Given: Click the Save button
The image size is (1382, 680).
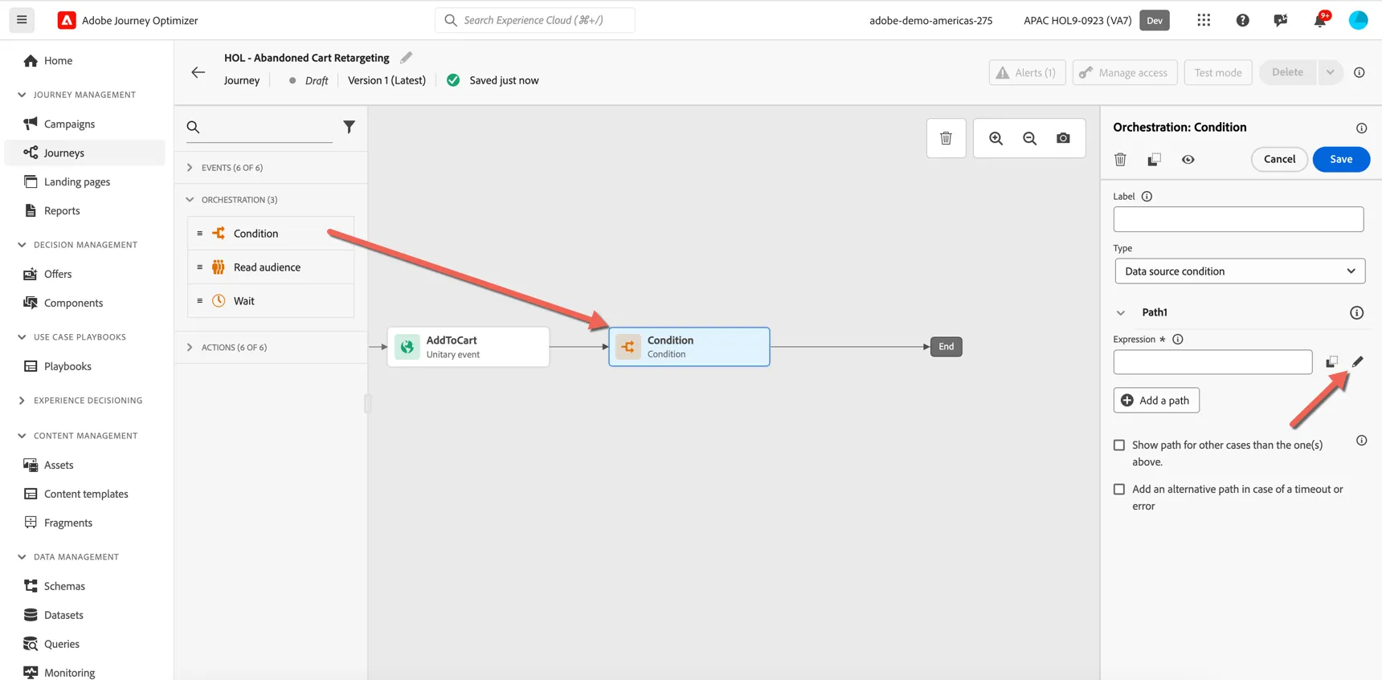Looking at the screenshot, I should (x=1341, y=159).
